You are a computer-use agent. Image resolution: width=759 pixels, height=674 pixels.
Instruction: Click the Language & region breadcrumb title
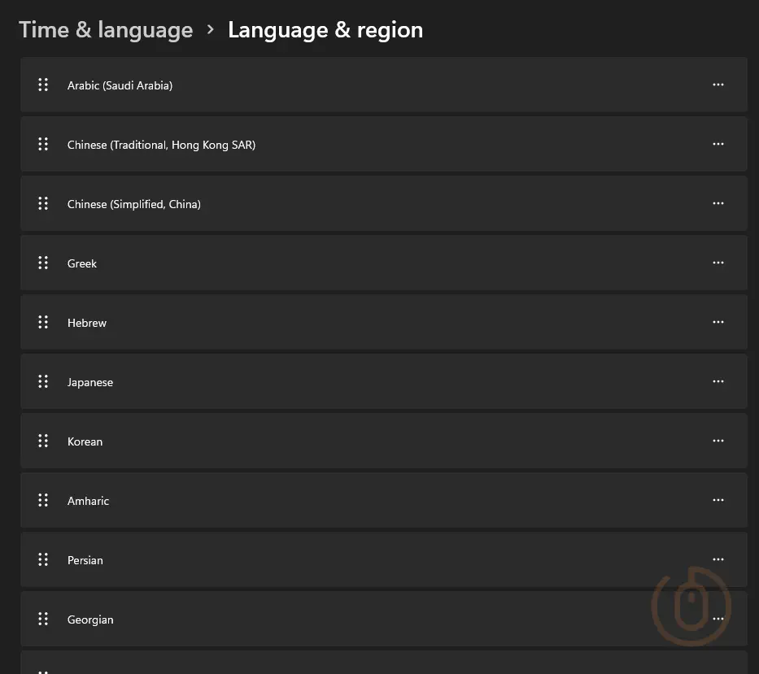point(325,29)
